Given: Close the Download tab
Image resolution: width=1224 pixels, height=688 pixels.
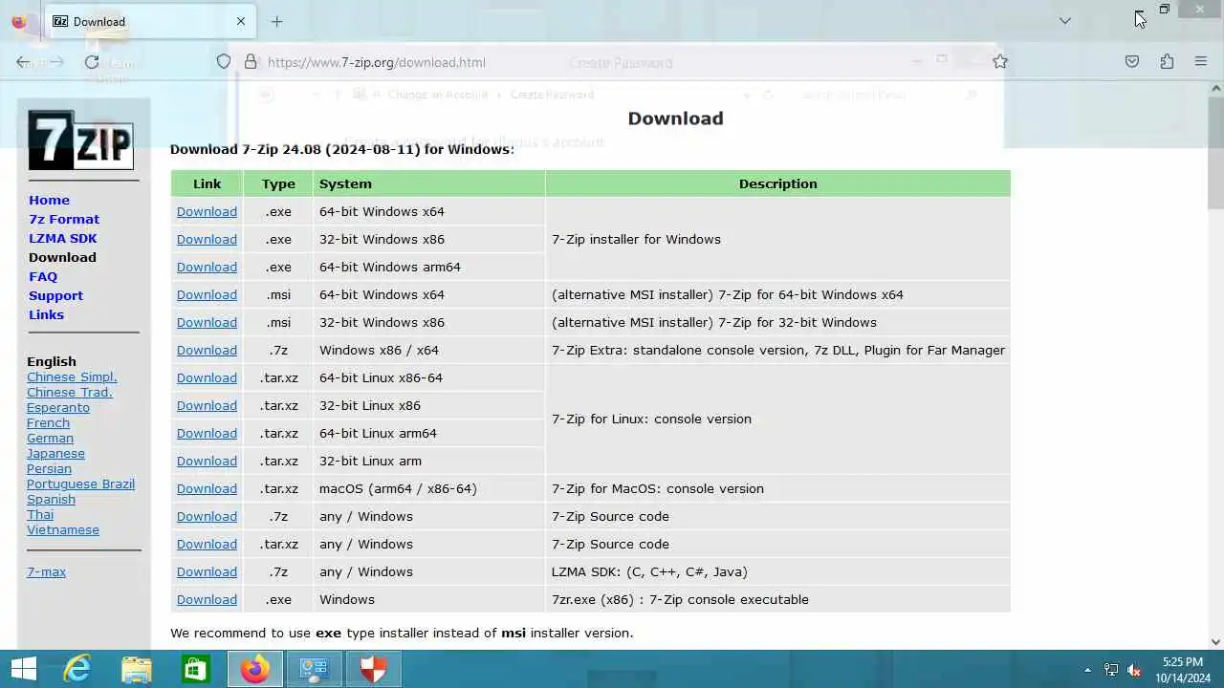Looking at the screenshot, I should (x=241, y=21).
